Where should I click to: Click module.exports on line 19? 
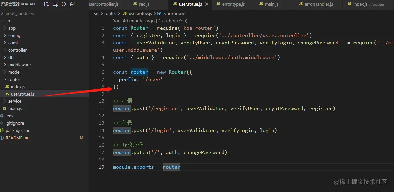coord(133,167)
